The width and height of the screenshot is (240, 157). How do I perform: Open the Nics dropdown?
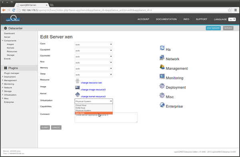point(94,63)
